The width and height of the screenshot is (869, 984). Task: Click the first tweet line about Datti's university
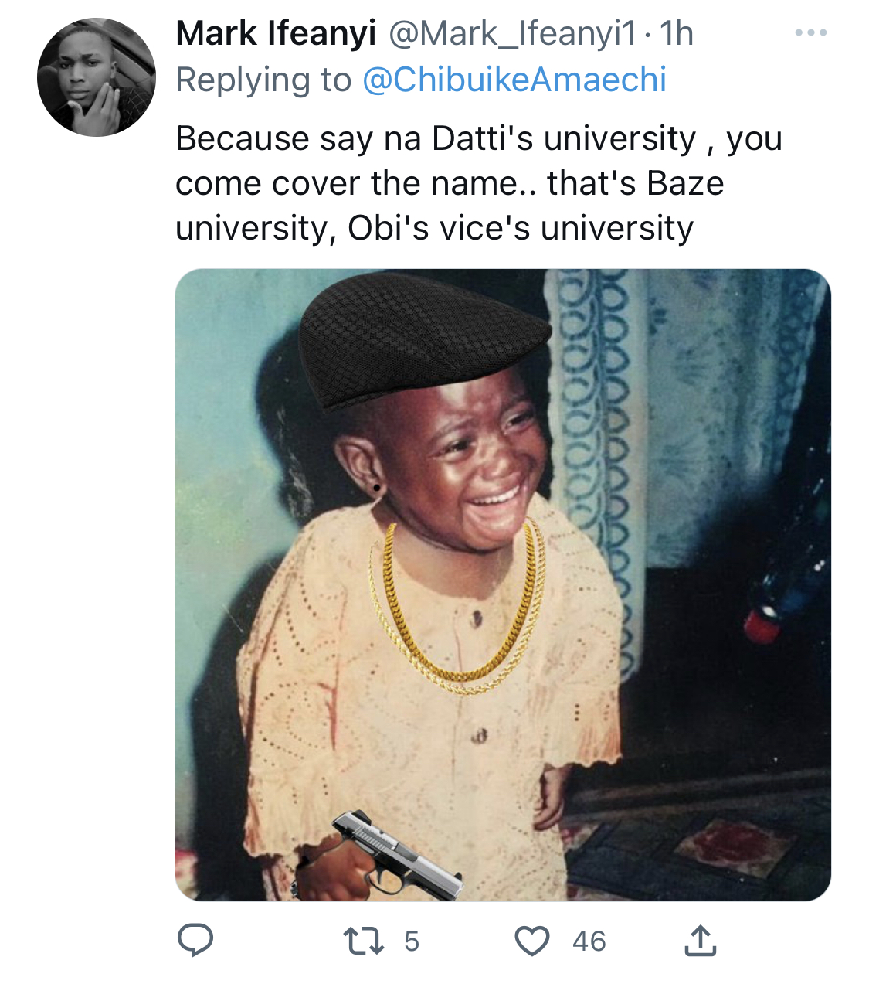[479, 139]
